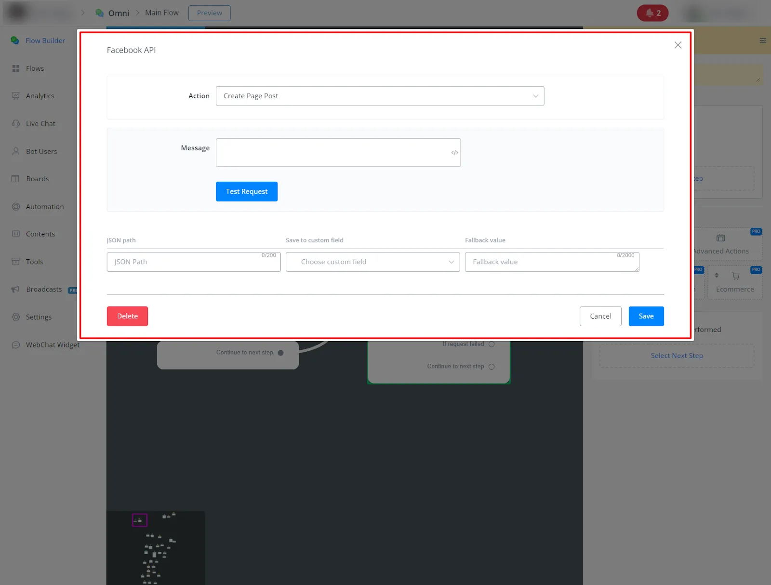This screenshot has height=585, width=771.
Task: Expand the Action dropdown showing Create Page Post
Action: (x=380, y=96)
